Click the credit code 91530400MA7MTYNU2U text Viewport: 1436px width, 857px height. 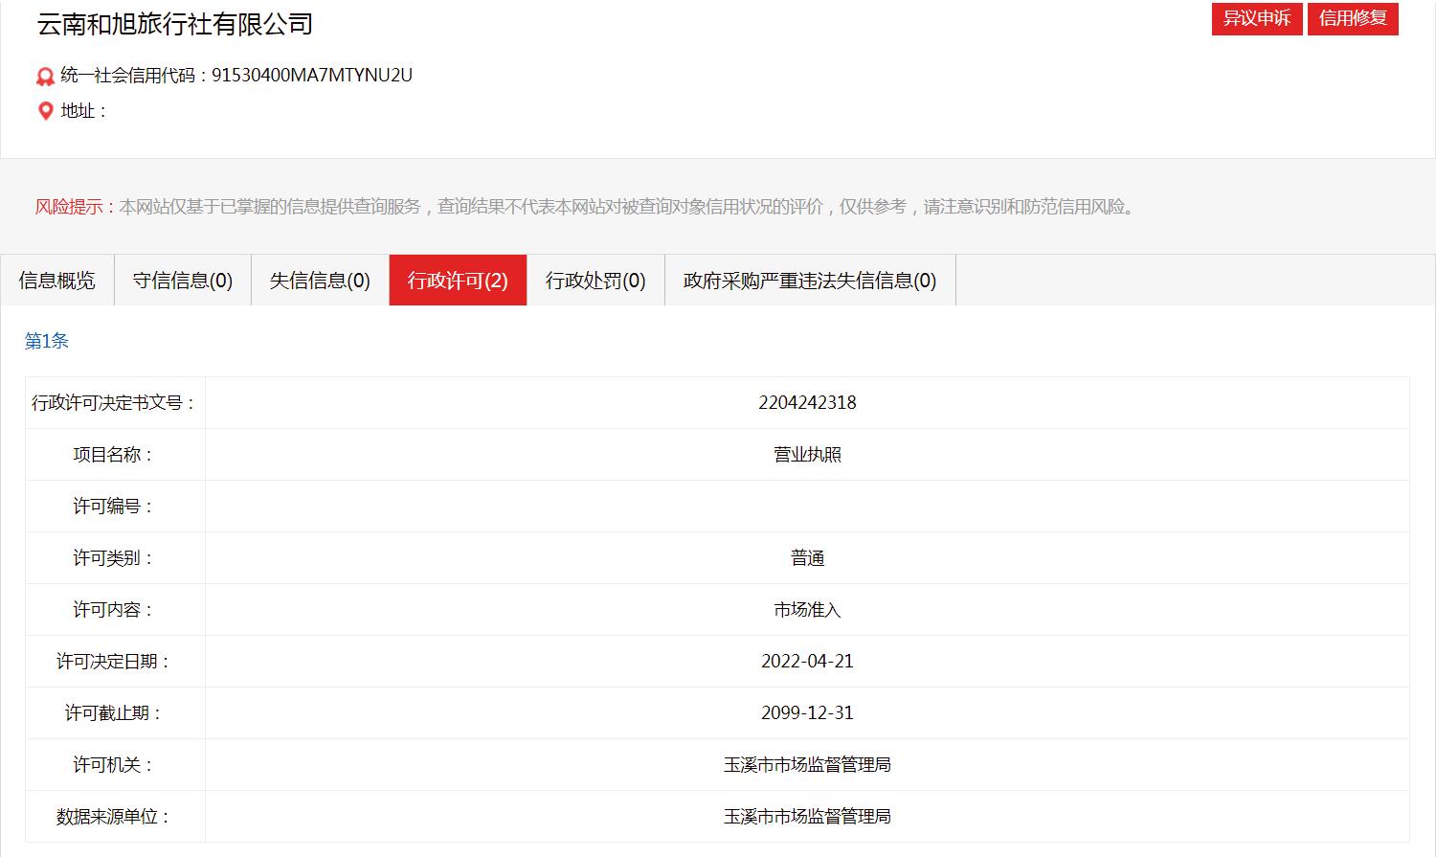pyautogui.click(x=311, y=76)
